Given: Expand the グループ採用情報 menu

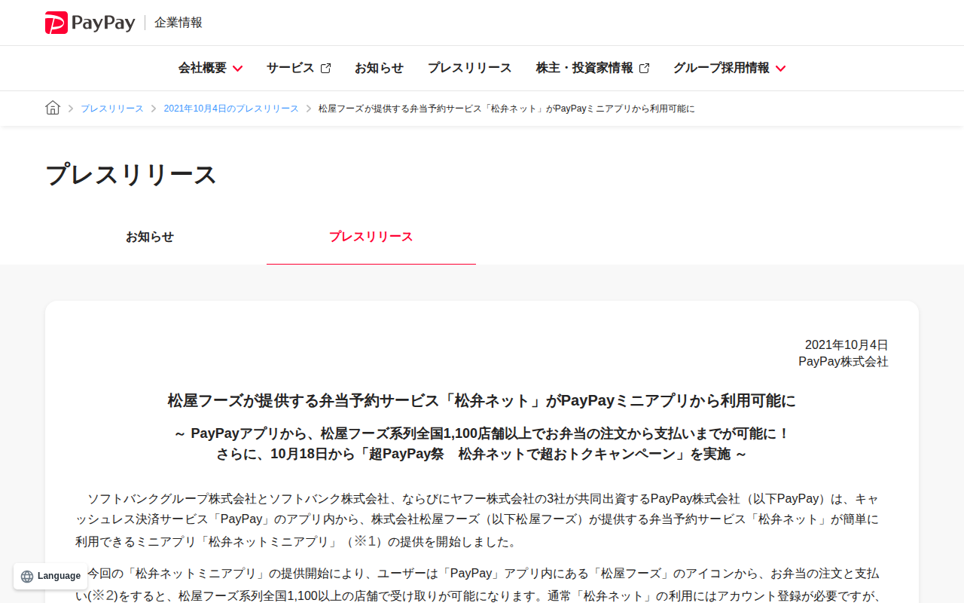Looking at the screenshot, I should point(729,68).
